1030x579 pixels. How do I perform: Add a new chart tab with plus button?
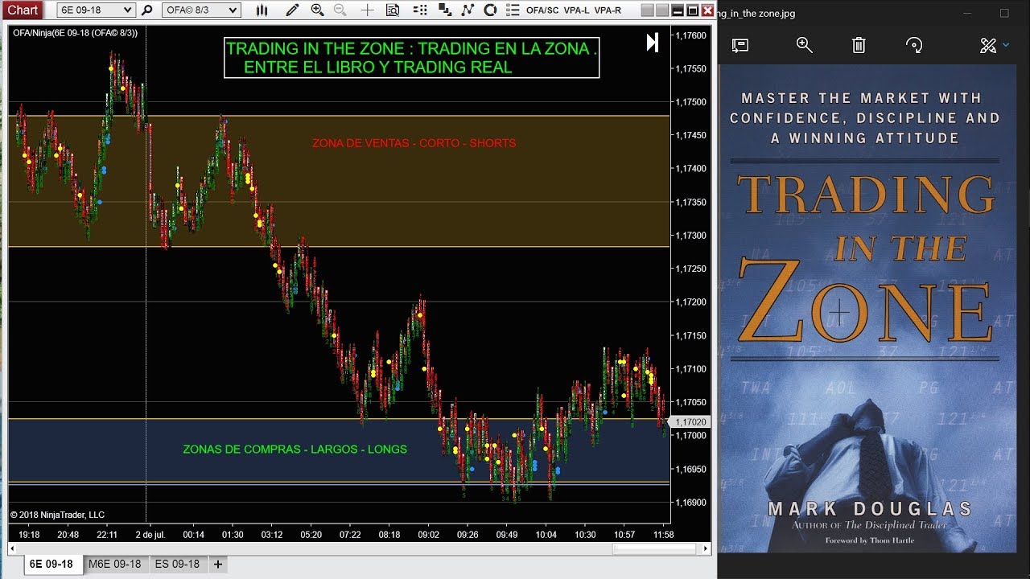click(x=217, y=565)
